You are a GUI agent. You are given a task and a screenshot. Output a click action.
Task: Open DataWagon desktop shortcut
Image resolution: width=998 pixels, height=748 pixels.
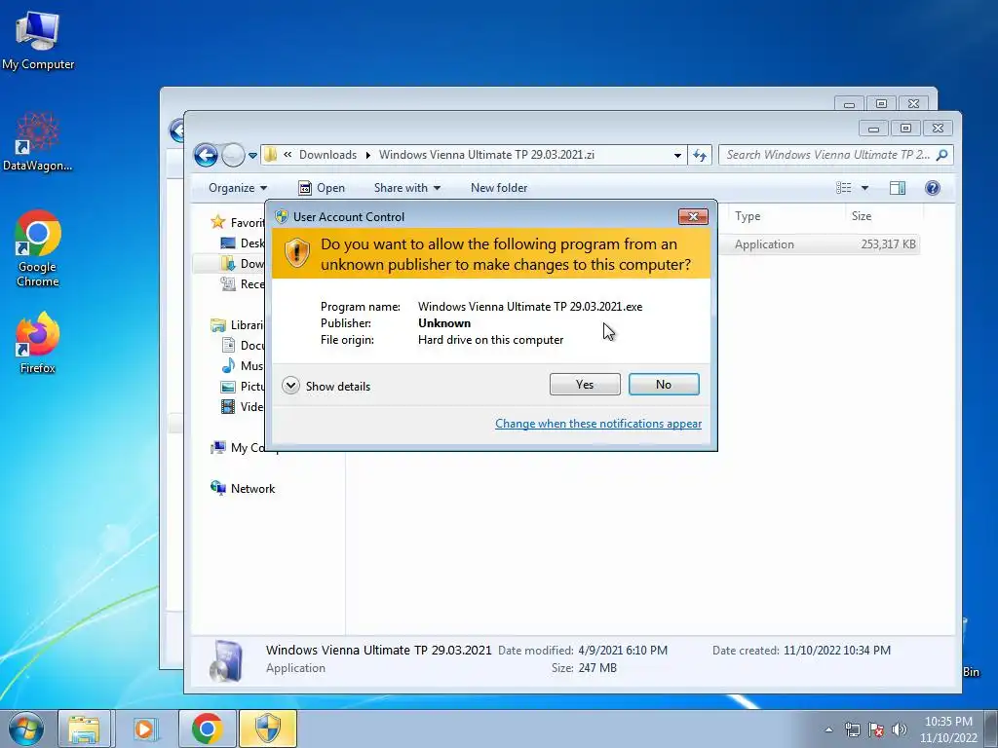tap(38, 141)
